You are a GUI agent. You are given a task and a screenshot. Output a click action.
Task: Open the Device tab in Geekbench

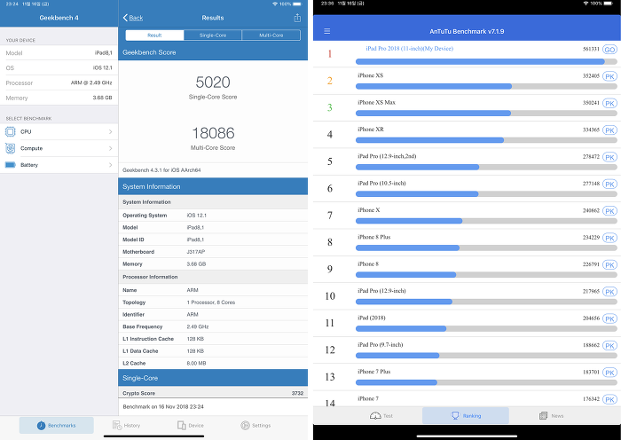[x=191, y=425]
